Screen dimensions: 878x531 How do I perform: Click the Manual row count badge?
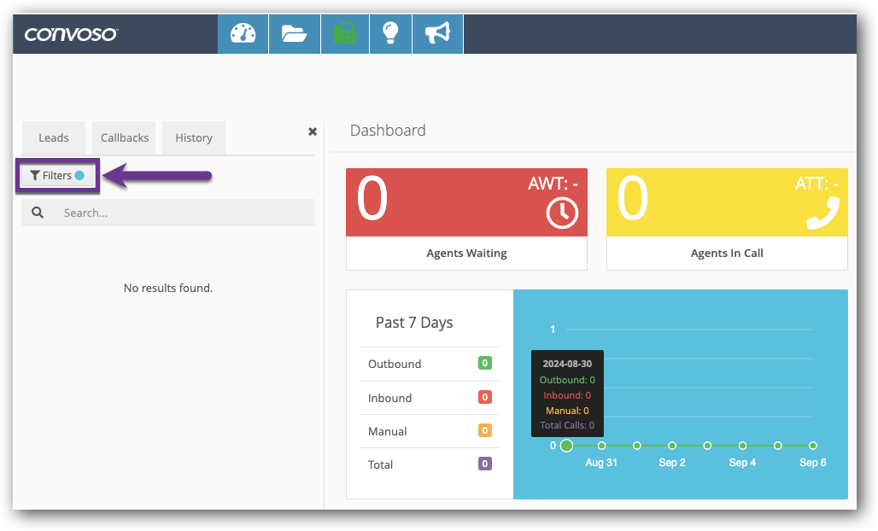point(485,430)
